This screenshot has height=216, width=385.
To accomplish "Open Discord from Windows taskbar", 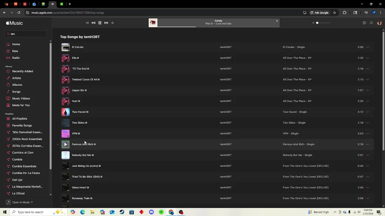I will pos(151,212).
